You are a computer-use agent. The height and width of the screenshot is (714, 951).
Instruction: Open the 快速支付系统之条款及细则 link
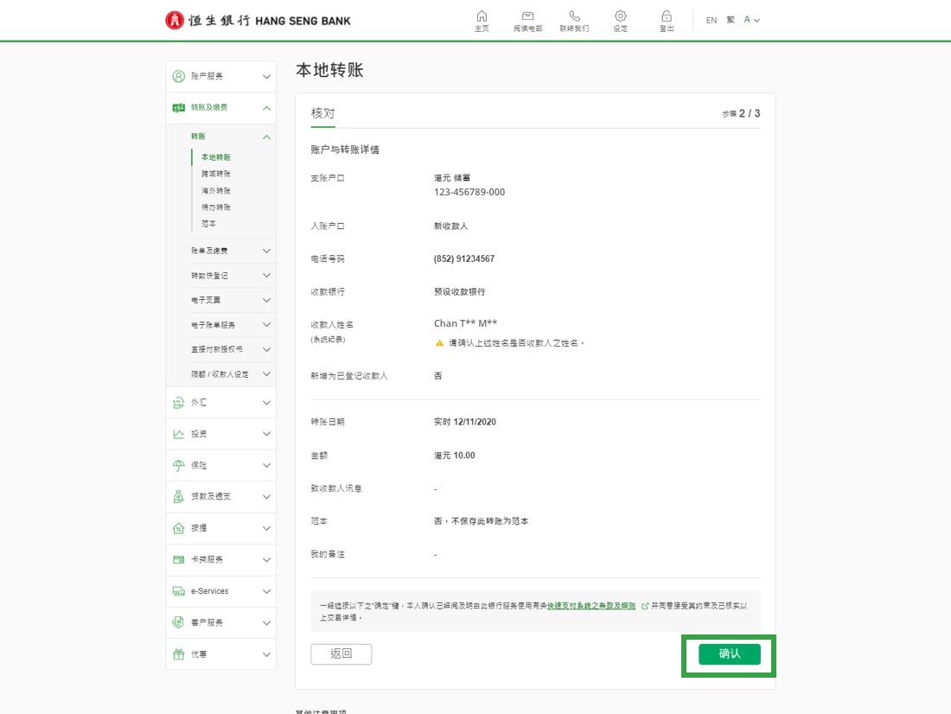pyautogui.click(x=591, y=606)
